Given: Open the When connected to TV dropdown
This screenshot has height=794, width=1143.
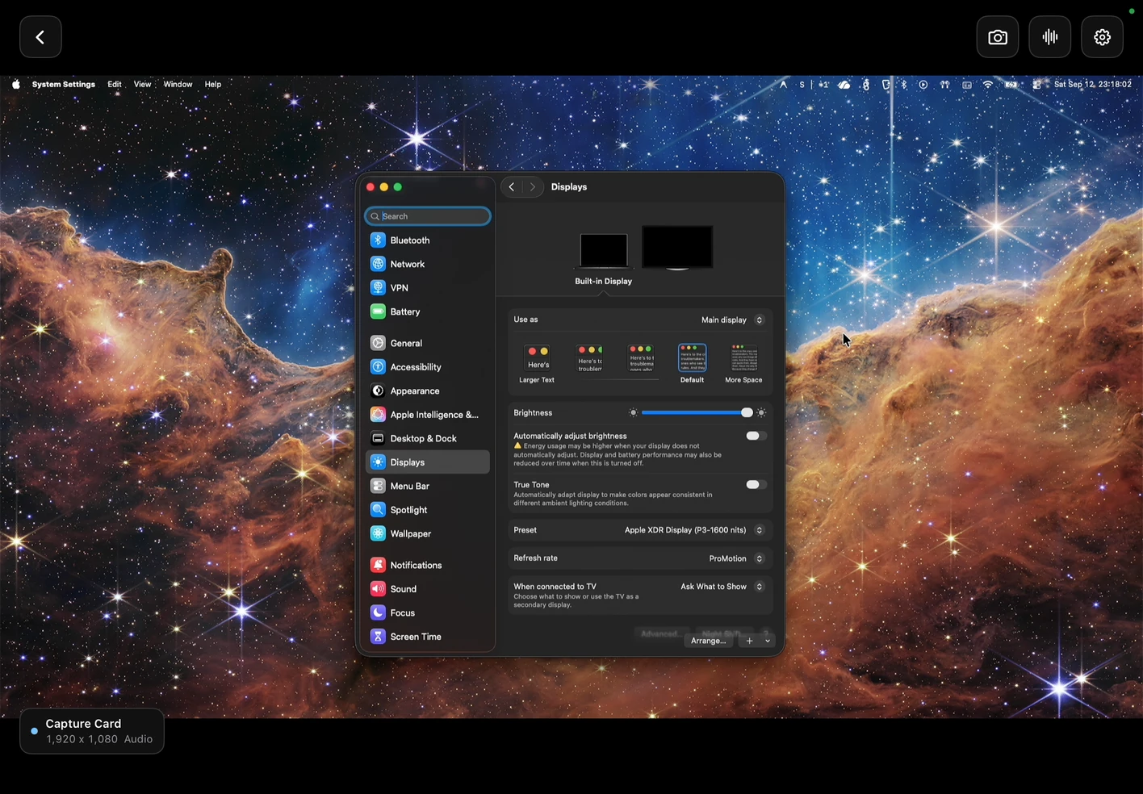Looking at the screenshot, I should point(722,587).
